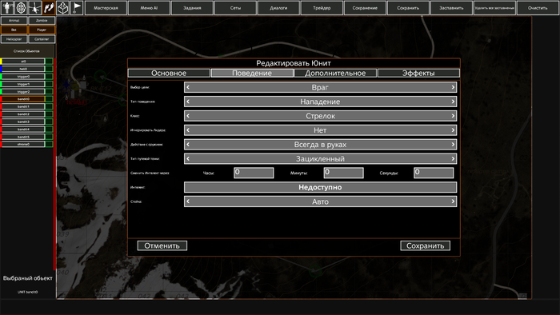Click left arrow on Нет ignore-leader selector

pos(188,130)
